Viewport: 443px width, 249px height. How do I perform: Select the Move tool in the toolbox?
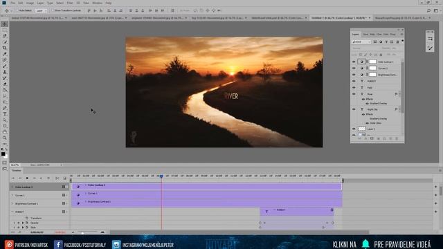click(5, 24)
